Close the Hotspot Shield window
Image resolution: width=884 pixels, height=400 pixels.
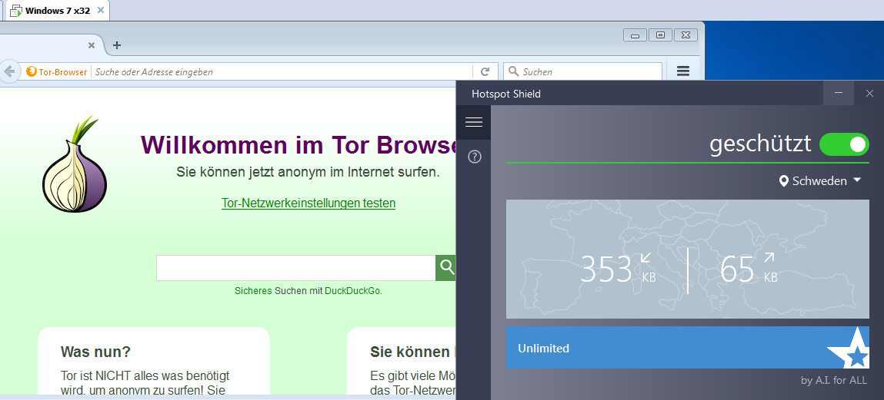tap(869, 93)
